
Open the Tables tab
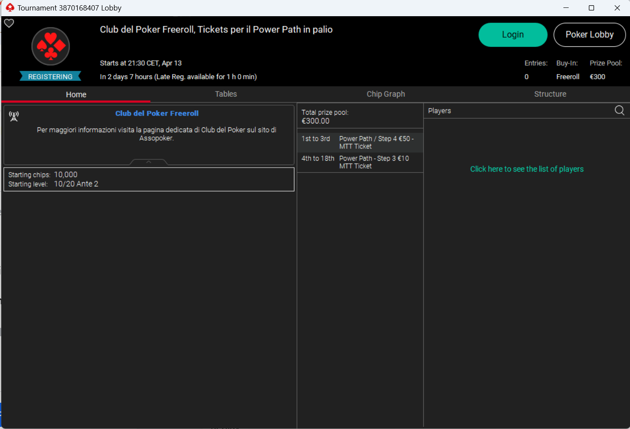coord(226,94)
